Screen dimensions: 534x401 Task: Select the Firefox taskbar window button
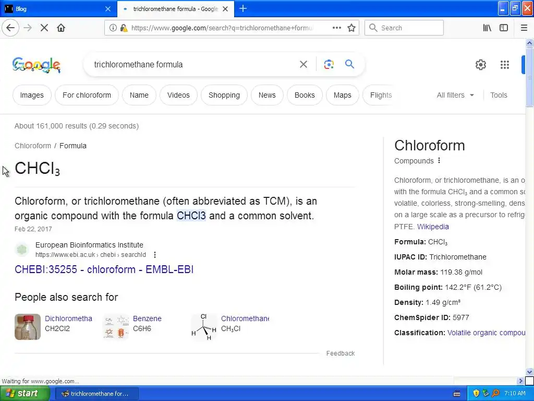click(x=96, y=394)
